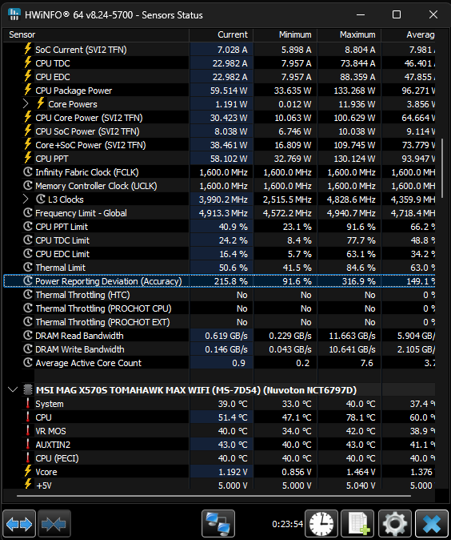Screen dimensions: 451x540
Task: Select the CPU SoC Power (SVI2 TFN) row
Action: coord(219,131)
